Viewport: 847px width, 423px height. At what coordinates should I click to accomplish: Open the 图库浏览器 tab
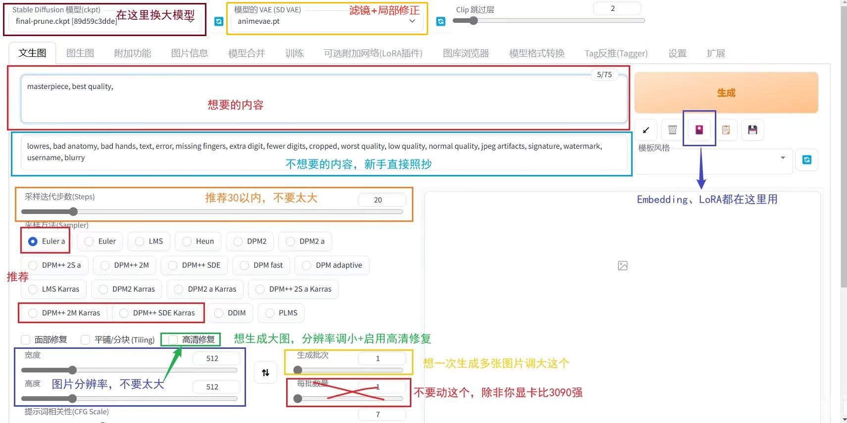tap(465, 53)
